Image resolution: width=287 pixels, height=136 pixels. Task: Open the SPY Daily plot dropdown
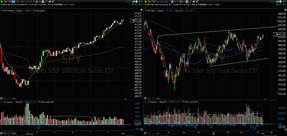(x=156, y=11)
